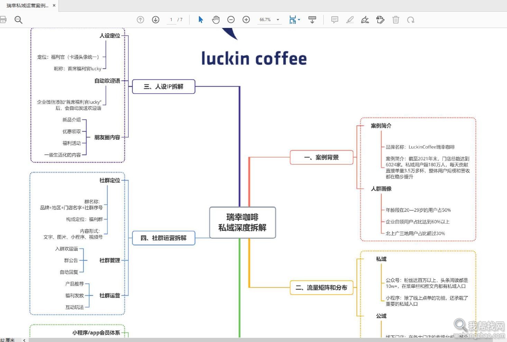Image resolution: width=507 pixels, height=342 pixels.
Task: Click the item 自动回复
Action: point(69,272)
